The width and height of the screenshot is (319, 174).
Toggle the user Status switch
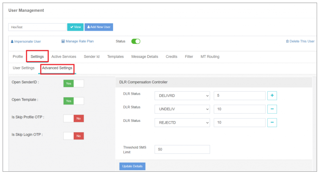136,41
